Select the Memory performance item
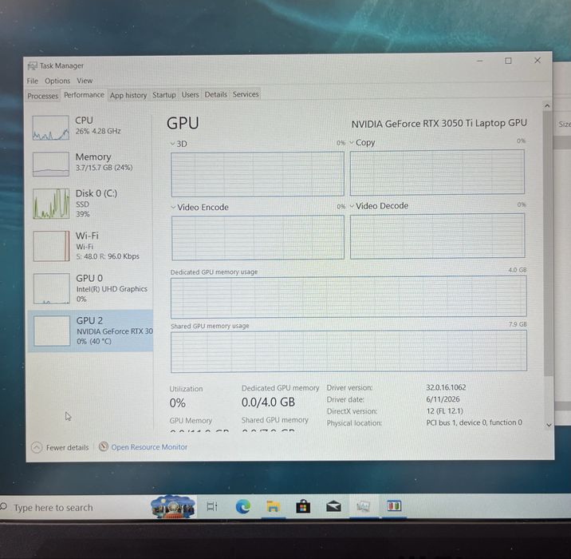The height and width of the screenshot is (559, 571). pyautogui.click(x=90, y=164)
